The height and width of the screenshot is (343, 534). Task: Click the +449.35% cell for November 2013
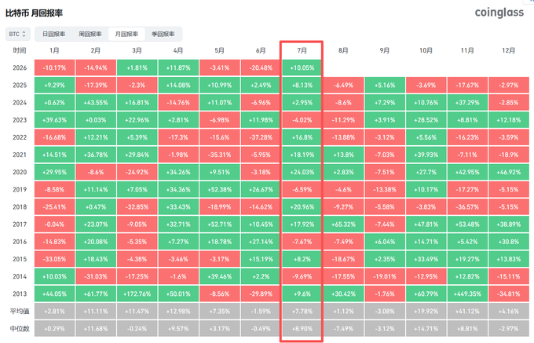[467, 294]
